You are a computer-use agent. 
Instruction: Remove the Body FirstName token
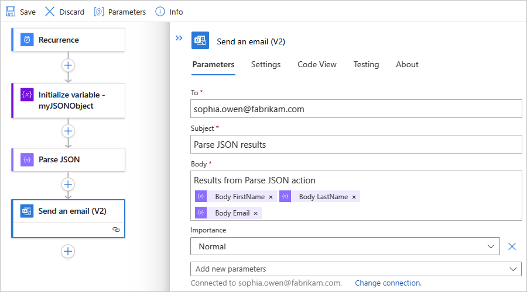pos(271,197)
